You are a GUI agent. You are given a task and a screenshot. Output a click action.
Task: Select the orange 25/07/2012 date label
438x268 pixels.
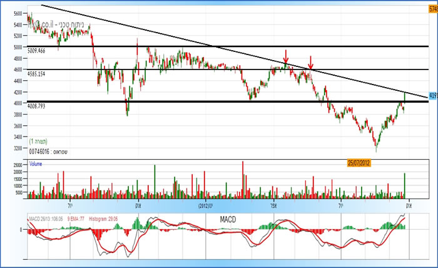coord(365,163)
